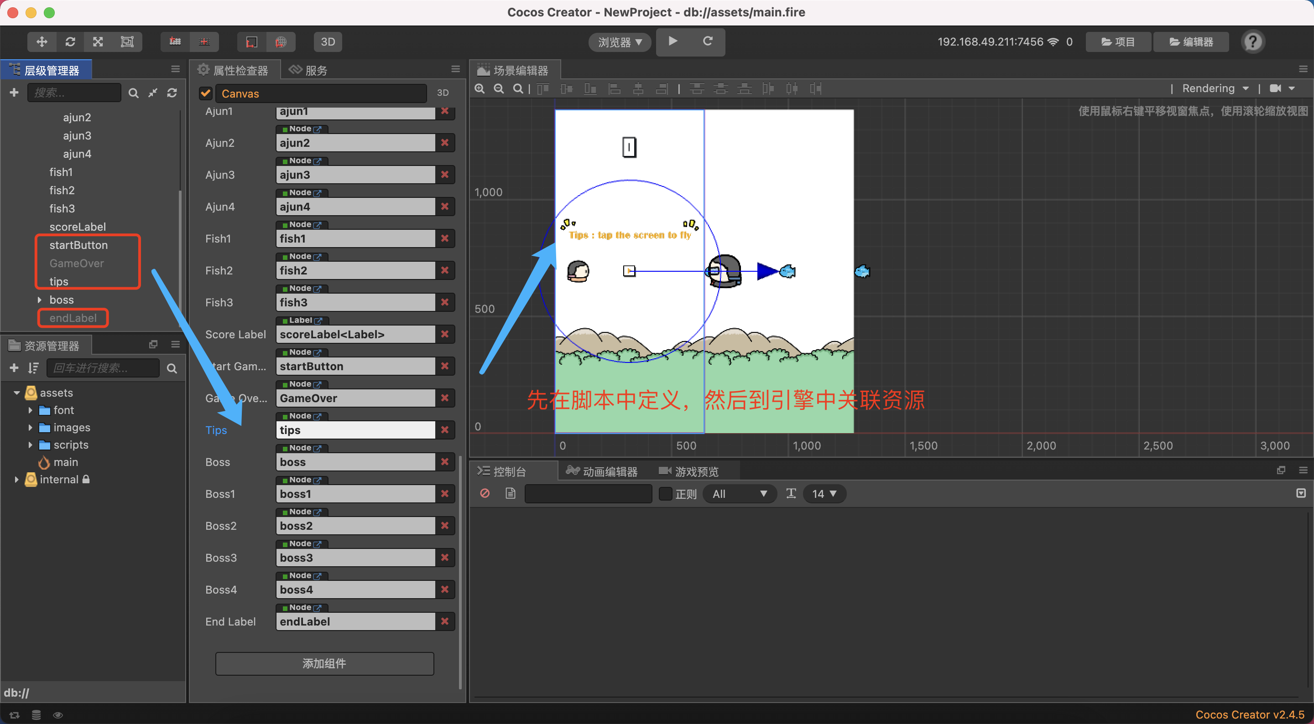Click the asset sort order icon
Viewport: 1314px width, 724px height.
34,367
